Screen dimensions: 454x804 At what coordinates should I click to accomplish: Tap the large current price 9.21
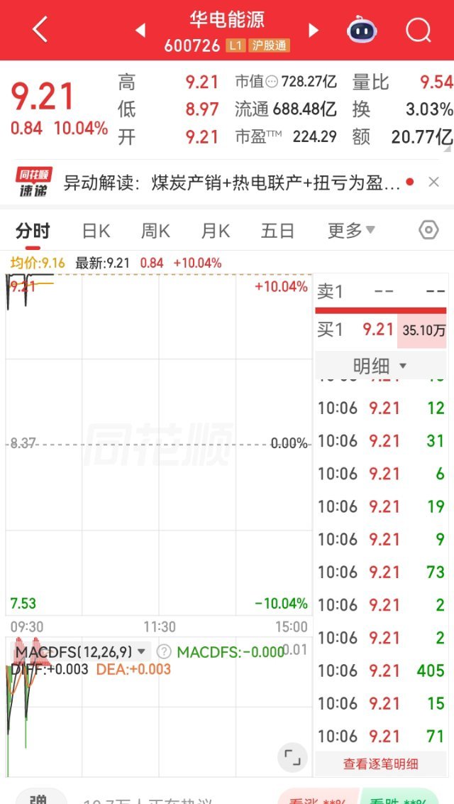43,97
